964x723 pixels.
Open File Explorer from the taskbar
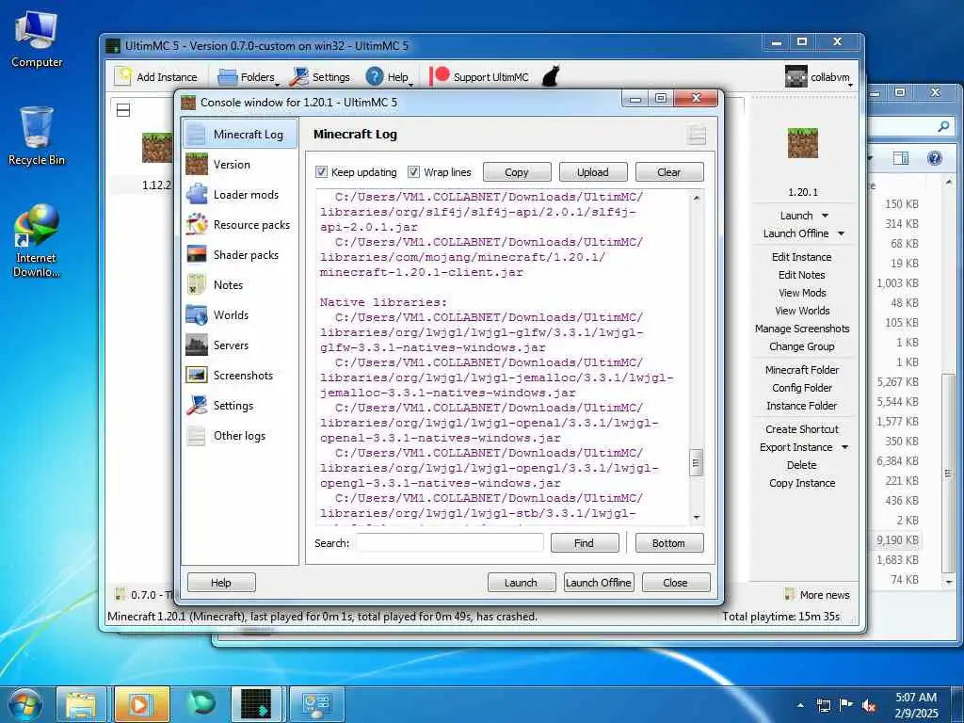point(81,704)
